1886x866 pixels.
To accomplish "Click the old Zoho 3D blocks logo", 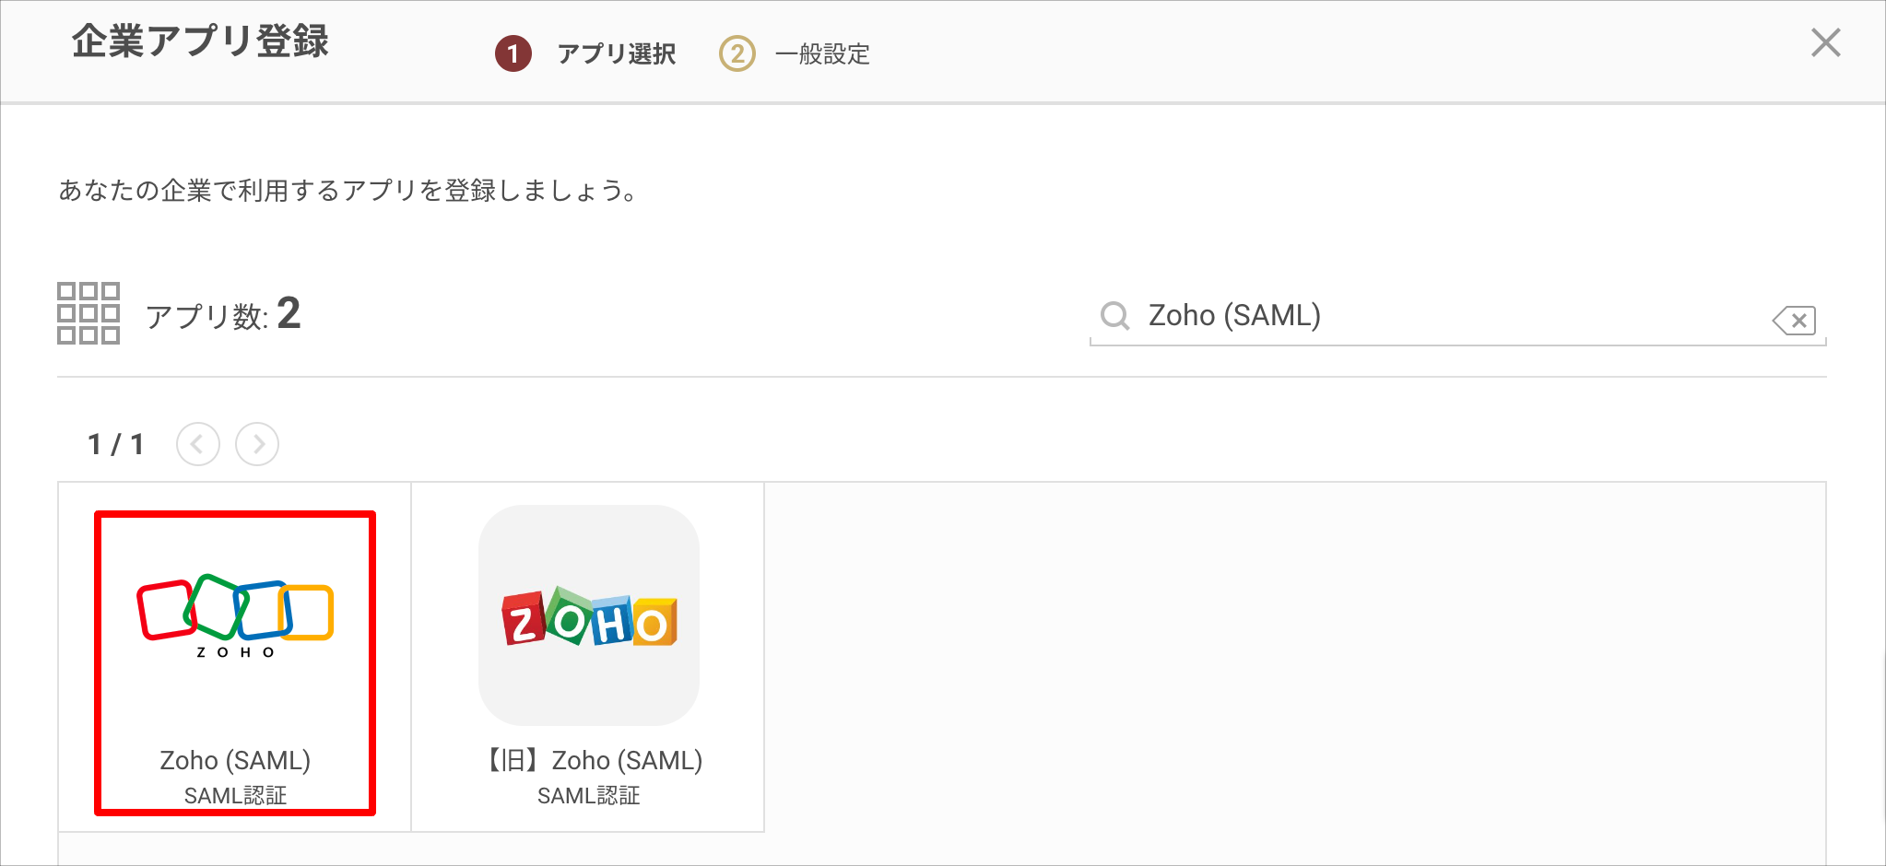I will (x=589, y=615).
